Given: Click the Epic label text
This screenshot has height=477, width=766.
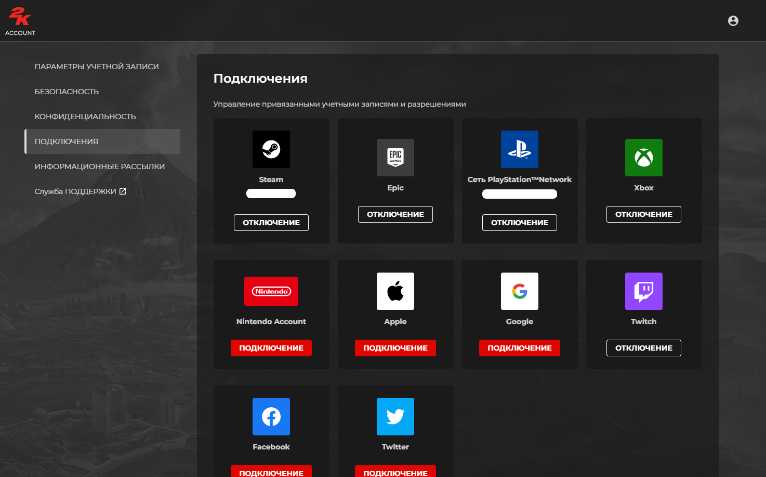Looking at the screenshot, I should point(395,188).
